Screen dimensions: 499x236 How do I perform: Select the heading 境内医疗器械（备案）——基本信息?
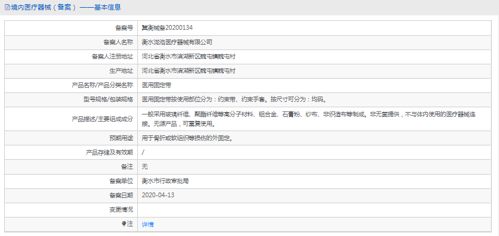click(x=66, y=8)
